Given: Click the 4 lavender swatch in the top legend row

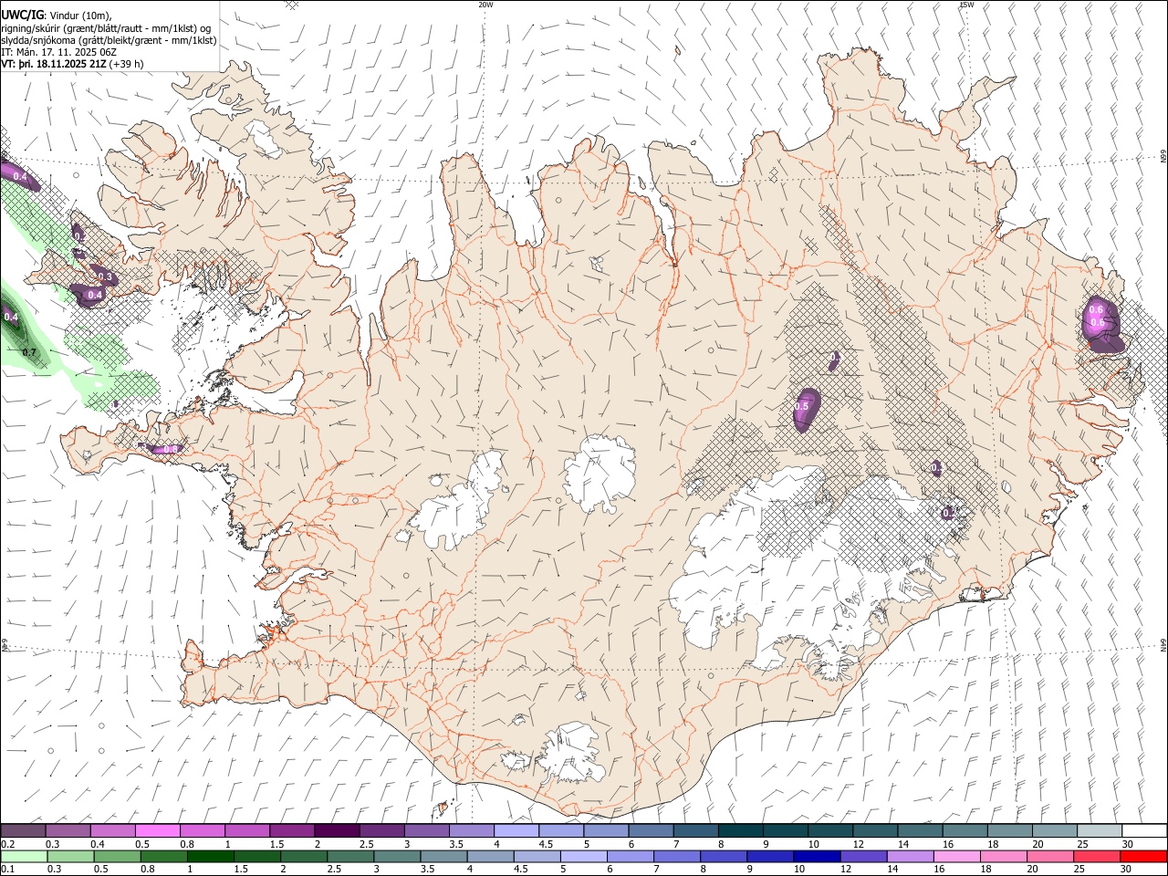Looking at the screenshot, I should click(x=516, y=830).
